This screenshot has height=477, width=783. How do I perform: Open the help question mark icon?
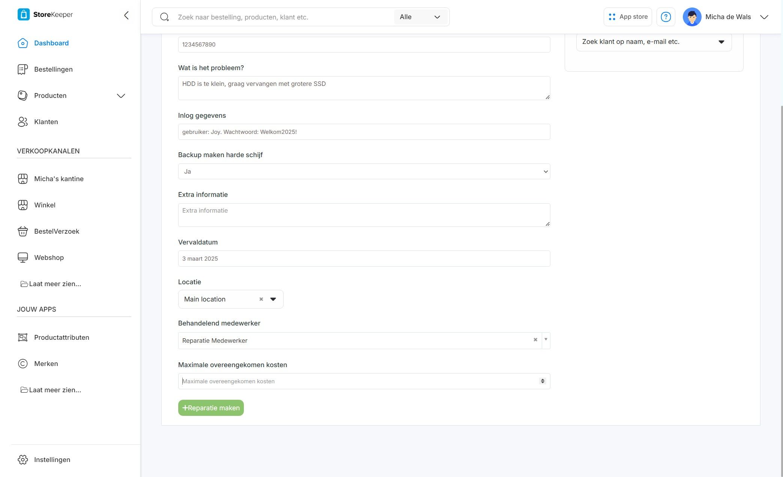666,17
